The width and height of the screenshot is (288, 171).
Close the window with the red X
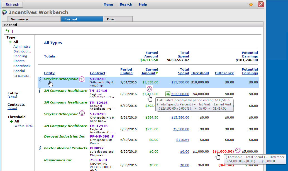261,4
